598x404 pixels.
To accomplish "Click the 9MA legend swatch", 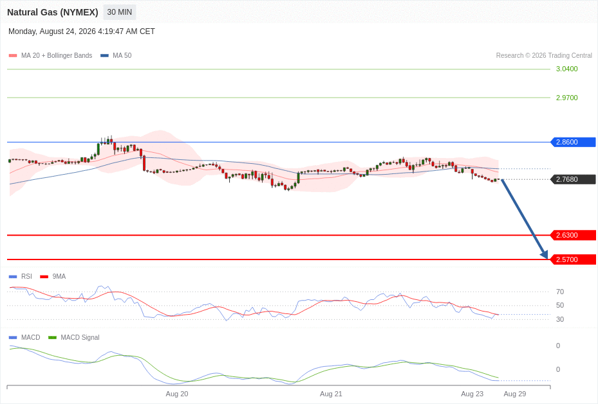I will pyautogui.click(x=44, y=277).
